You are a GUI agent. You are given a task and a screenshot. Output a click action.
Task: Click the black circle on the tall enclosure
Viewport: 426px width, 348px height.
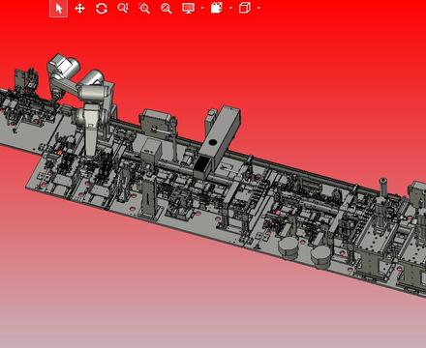(212, 142)
